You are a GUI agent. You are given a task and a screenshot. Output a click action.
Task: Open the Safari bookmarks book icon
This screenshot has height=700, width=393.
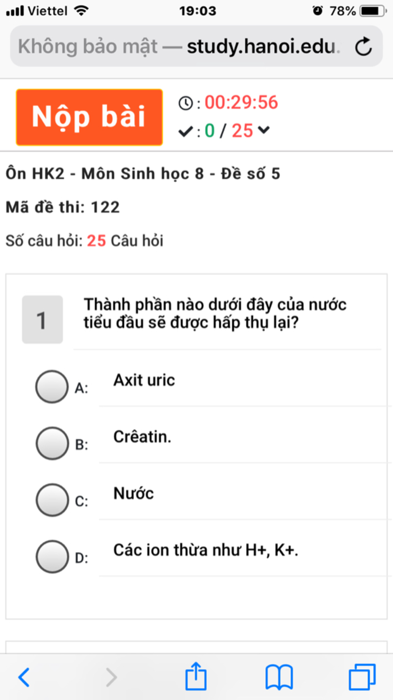click(x=279, y=677)
